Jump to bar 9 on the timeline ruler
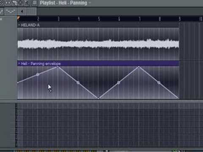This screenshot has height=152, width=203. tap(180, 19)
